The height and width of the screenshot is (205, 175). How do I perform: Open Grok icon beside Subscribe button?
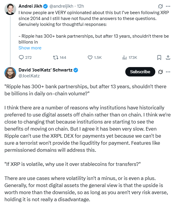[x=160, y=72]
